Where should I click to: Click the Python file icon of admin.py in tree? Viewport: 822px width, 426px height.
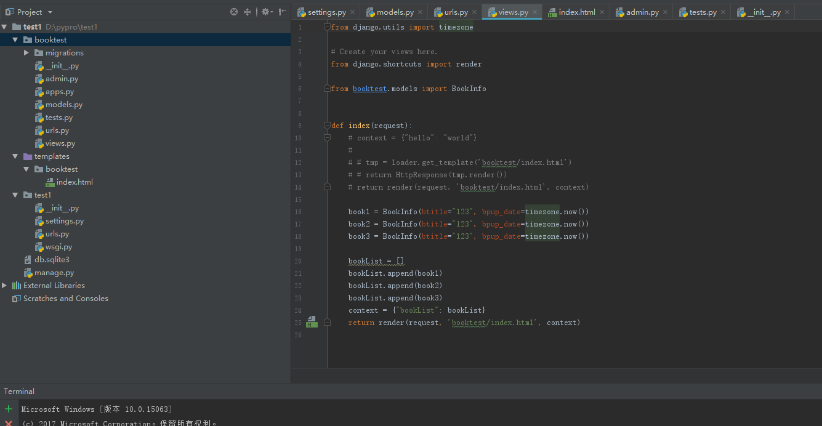39,79
